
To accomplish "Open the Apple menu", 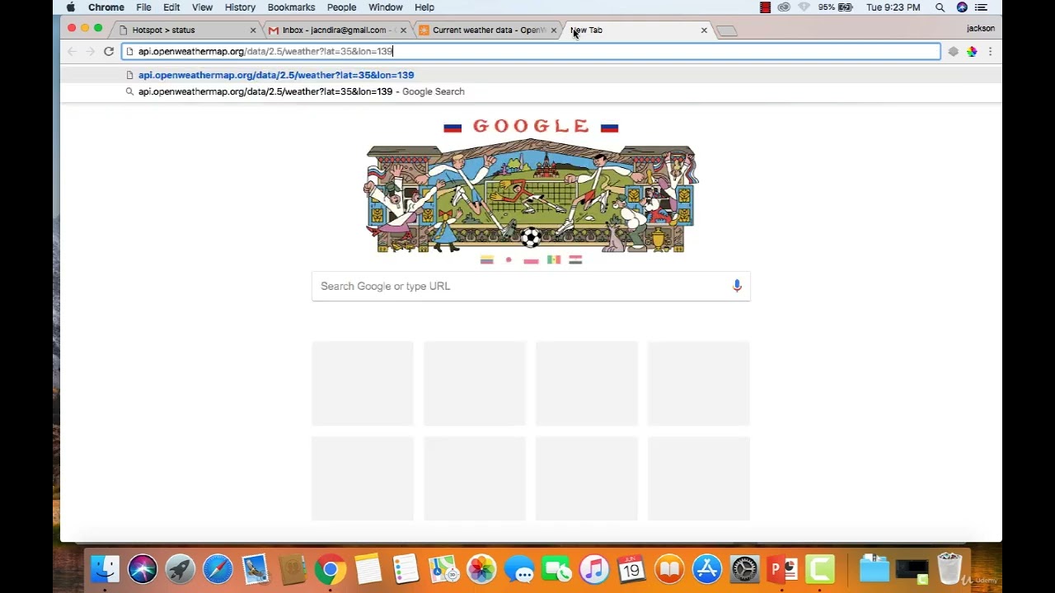I will 71,7.
